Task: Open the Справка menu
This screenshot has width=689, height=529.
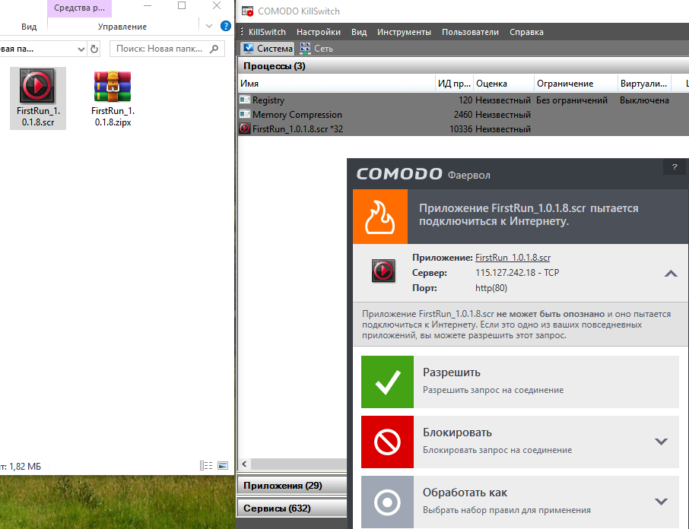Action: [x=526, y=32]
